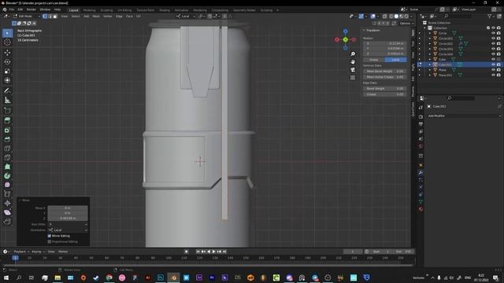
Task: Open the Local transform orientation dropdown in header
Action: pos(186,16)
